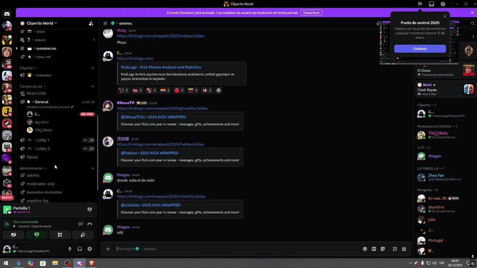Collapse the Cliperito category
The image size is (477, 268).
(28, 68)
